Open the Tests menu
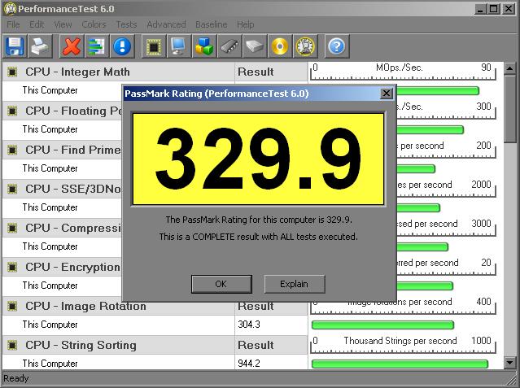 [126, 24]
